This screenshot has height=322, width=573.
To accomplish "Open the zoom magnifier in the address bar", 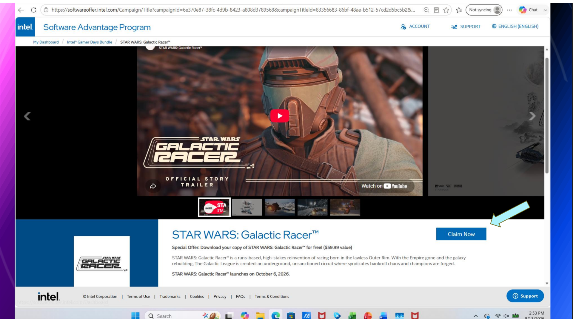I will tap(426, 10).
